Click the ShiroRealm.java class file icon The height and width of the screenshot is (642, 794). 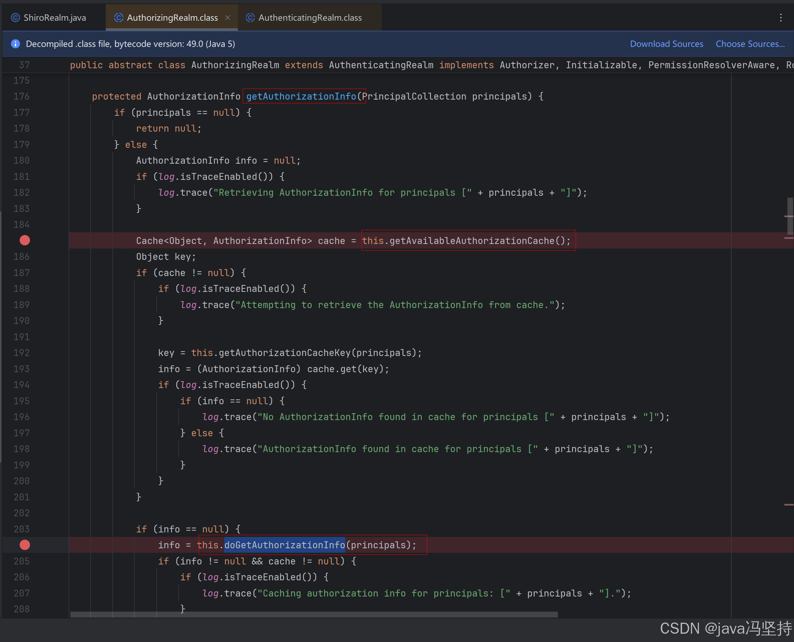[15, 17]
